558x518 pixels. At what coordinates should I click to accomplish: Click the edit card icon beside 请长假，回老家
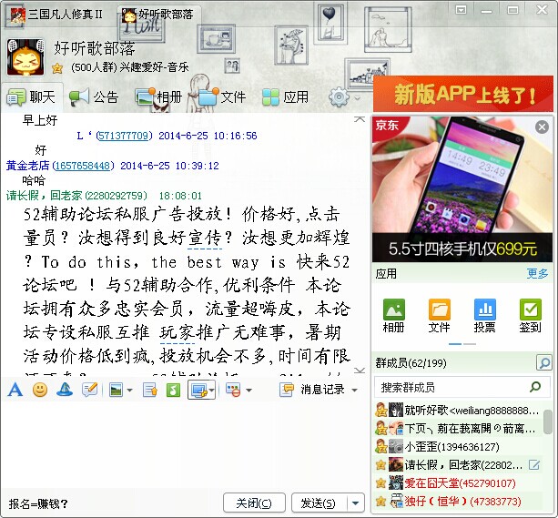534,464
